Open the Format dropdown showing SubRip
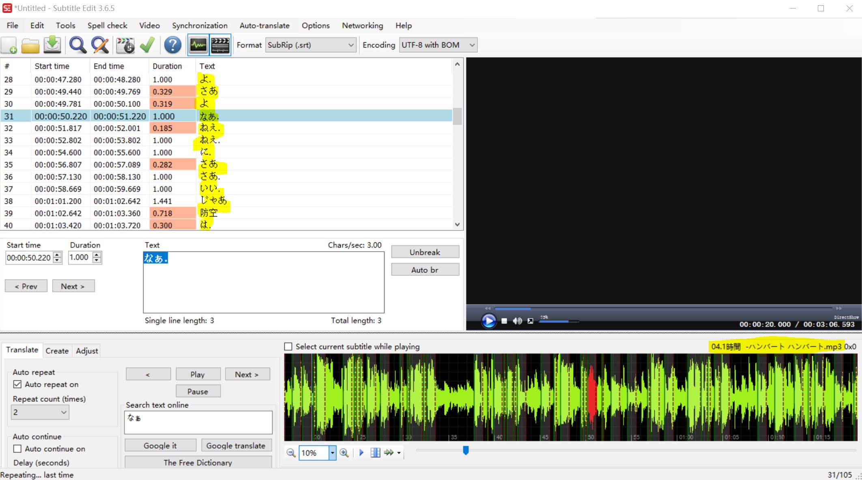The width and height of the screenshot is (862, 480). 310,45
